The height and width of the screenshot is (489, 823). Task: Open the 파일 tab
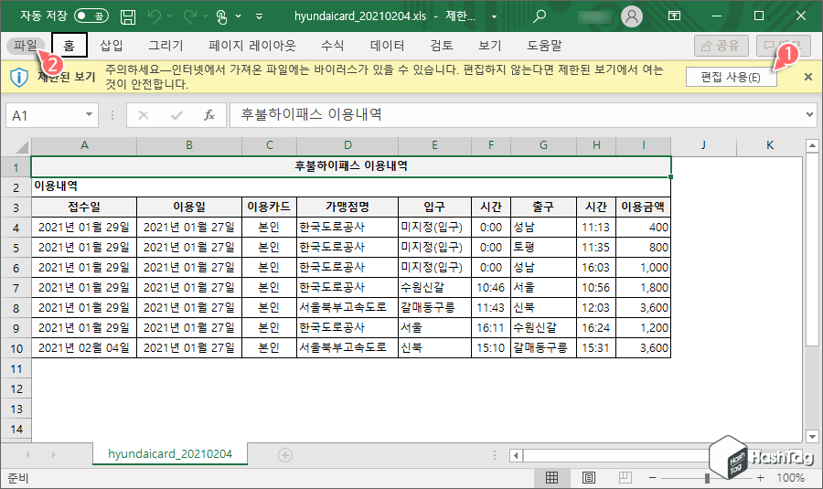coord(26,46)
